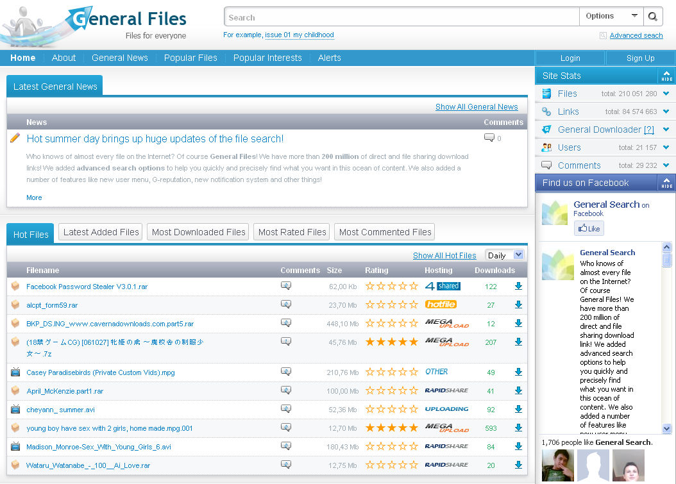The width and height of the screenshot is (676, 484).
Task: Switch to Most Commented Files tab
Action: tap(385, 232)
